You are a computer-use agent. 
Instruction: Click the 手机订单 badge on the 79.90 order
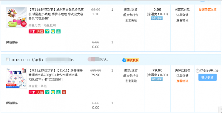[x=157, y=79]
